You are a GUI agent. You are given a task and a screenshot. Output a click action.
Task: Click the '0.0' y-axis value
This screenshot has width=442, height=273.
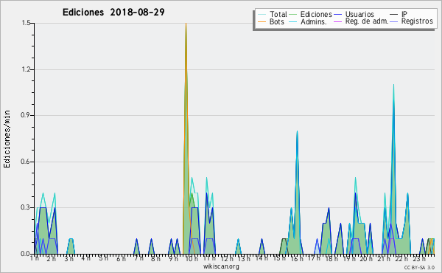26,254
